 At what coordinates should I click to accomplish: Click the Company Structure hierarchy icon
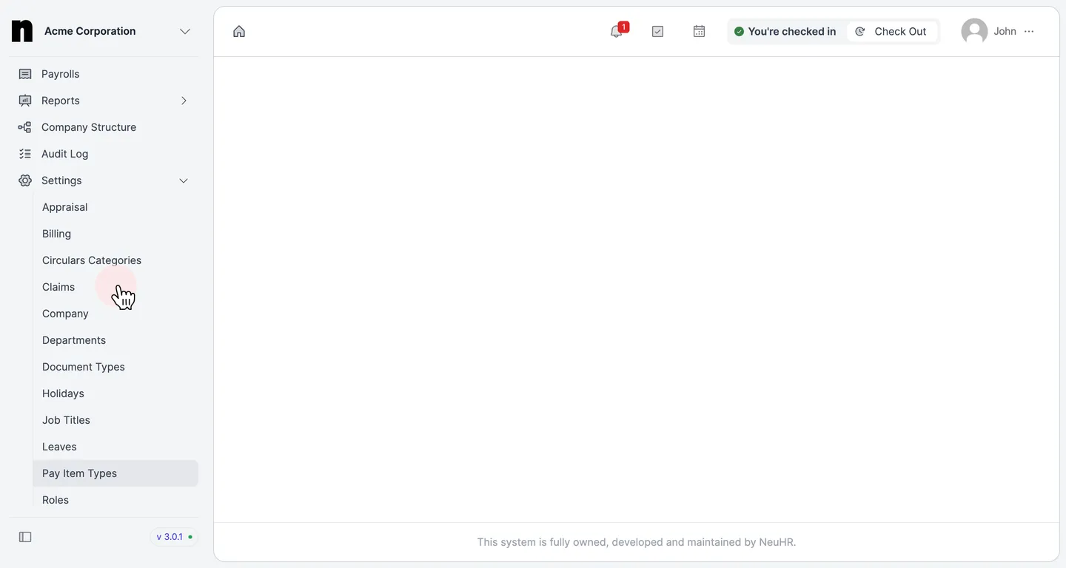click(x=25, y=127)
